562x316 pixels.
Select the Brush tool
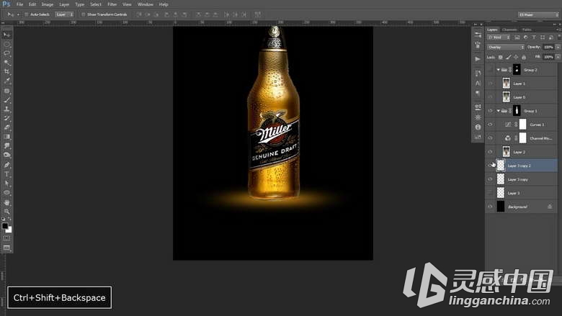coord(6,100)
